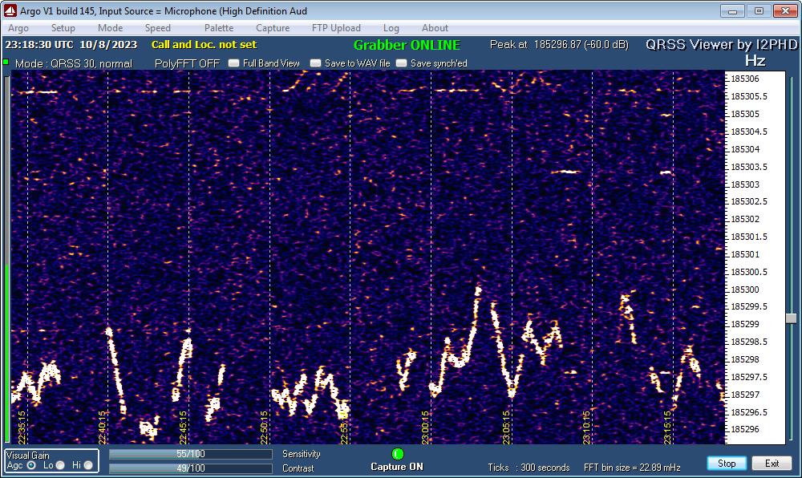Maximize the Argo window
The width and height of the screenshot is (802, 478).
759,10
